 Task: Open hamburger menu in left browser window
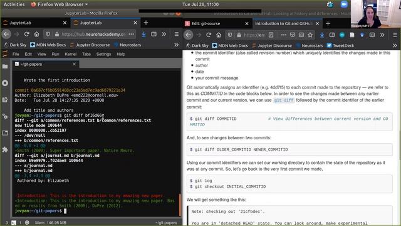(x=177, y=34)
